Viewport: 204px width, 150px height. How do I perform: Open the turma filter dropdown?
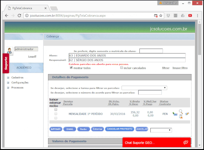coord(144,88)
